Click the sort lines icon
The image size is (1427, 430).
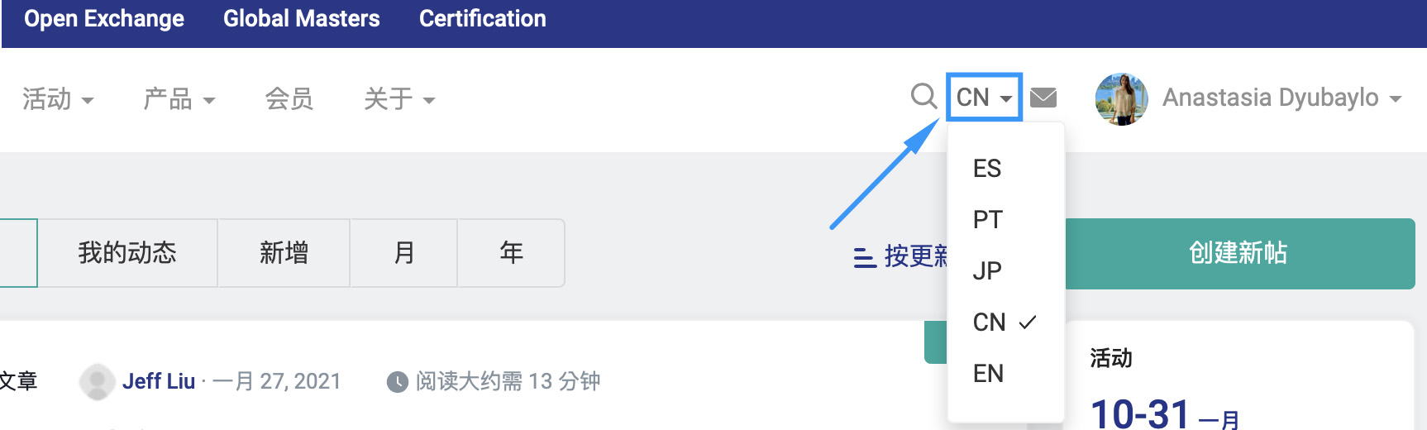(864, 256)
